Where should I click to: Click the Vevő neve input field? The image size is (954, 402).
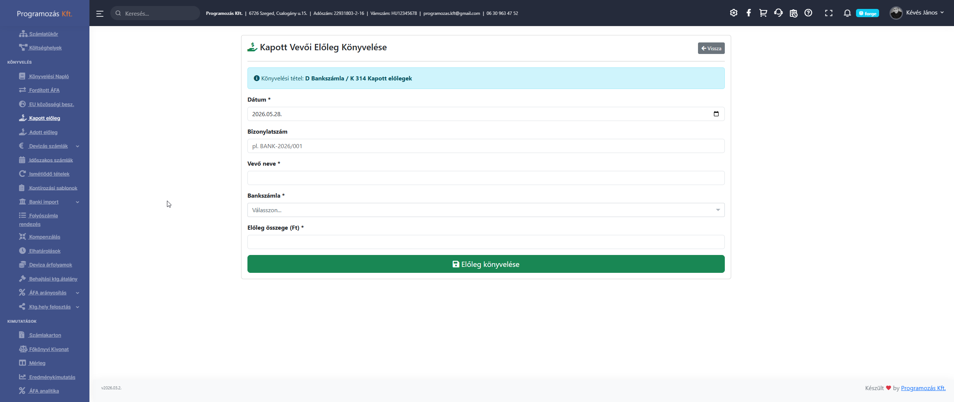(486, 178)
